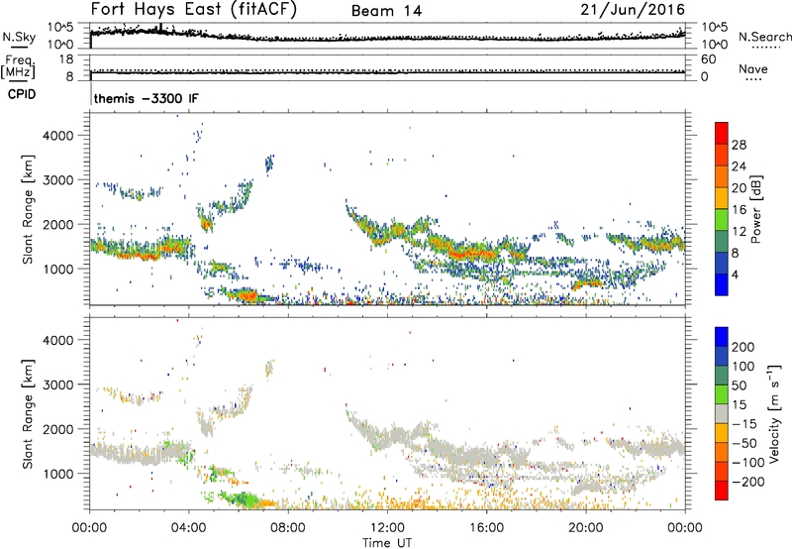Click the "1000" tick on velocity panel
Image resolution: width=792 pixels, height=549 pixels.
[x=57, y=474]
